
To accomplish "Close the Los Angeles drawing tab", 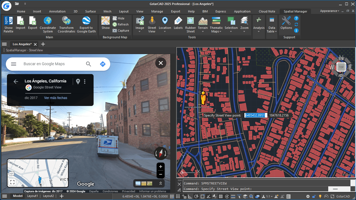I will coord(35,44).
